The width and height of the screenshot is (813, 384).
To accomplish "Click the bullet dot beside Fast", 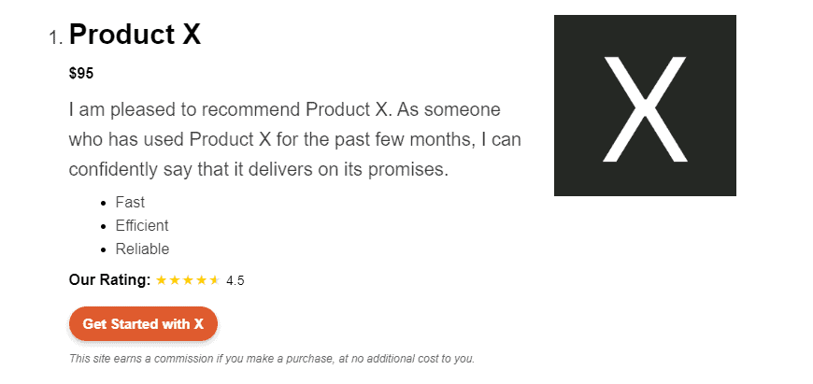I will (x=102, y=202).
